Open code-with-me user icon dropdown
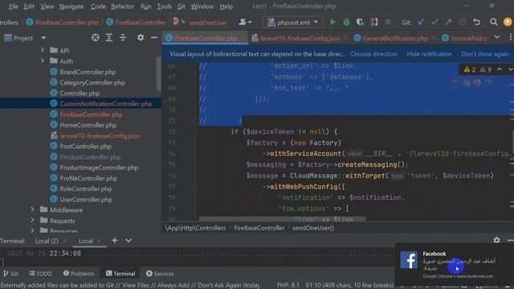Image resolution: width=514 pixels, height=289 pixels. coord(245,22)
